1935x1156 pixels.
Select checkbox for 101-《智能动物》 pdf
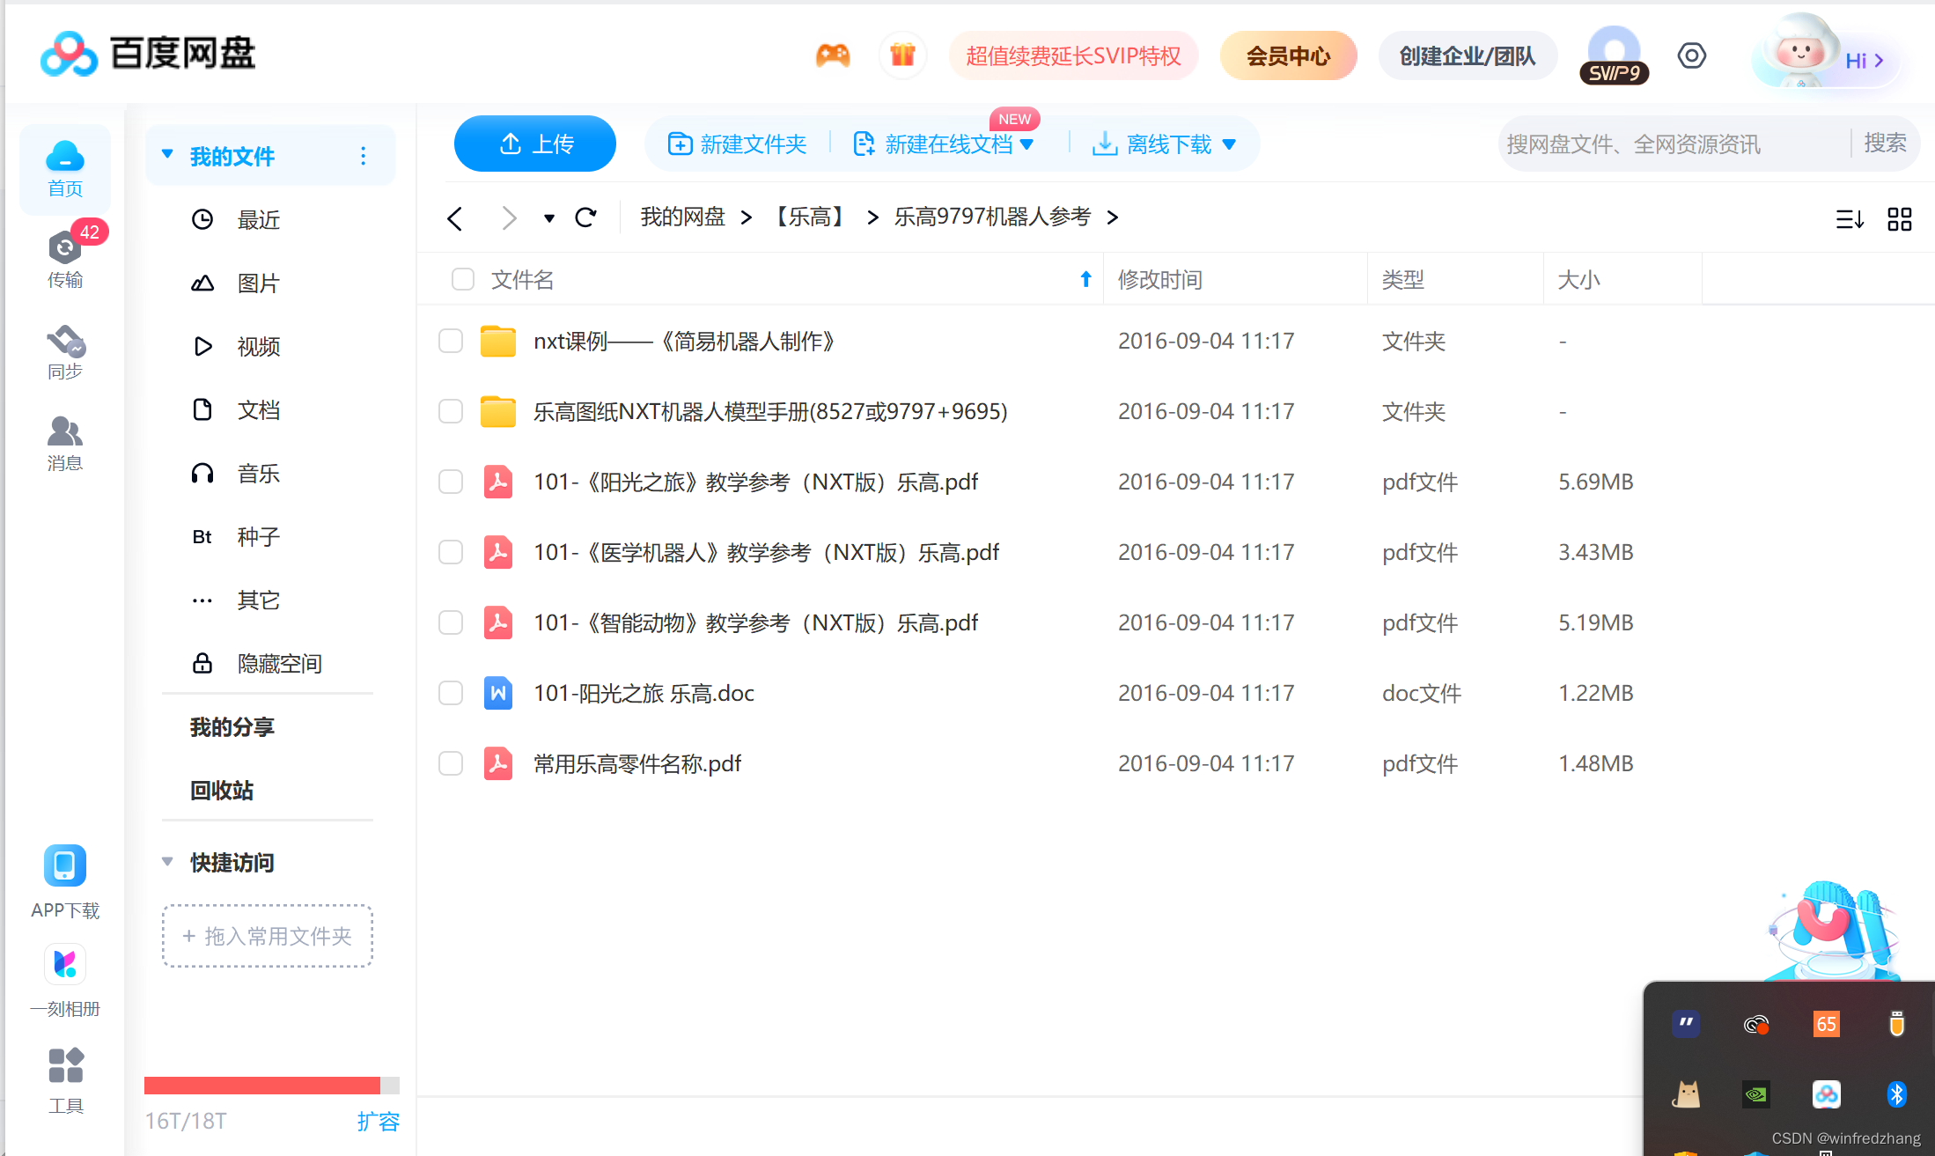point(451,622)
